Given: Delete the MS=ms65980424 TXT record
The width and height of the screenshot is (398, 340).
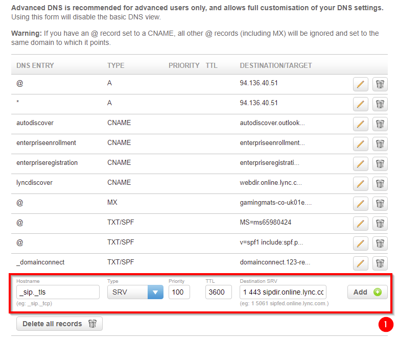Looking at the screenshot, I should tap(380, 224).
